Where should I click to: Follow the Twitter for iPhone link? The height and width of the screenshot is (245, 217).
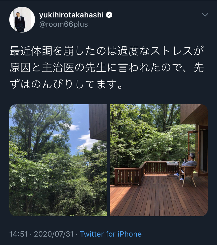click(x=111, y=234)
